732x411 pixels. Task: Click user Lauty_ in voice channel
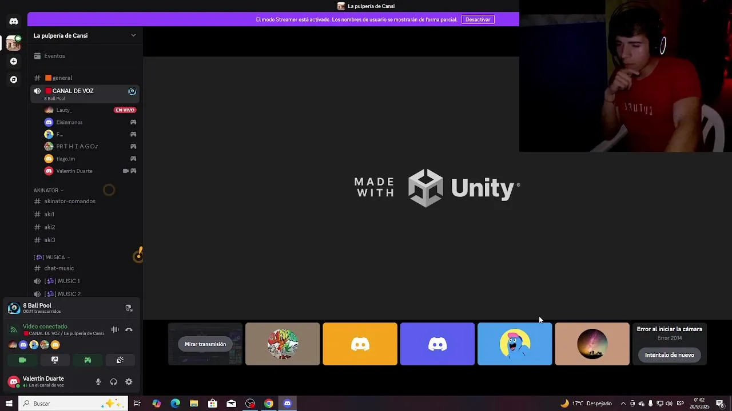64,110
